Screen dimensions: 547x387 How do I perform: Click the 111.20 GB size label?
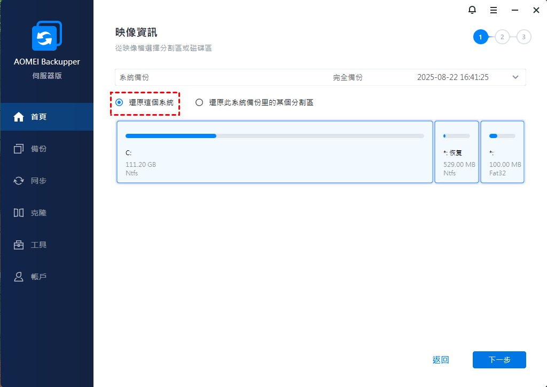pyautogui.click(x=140, y=165)
